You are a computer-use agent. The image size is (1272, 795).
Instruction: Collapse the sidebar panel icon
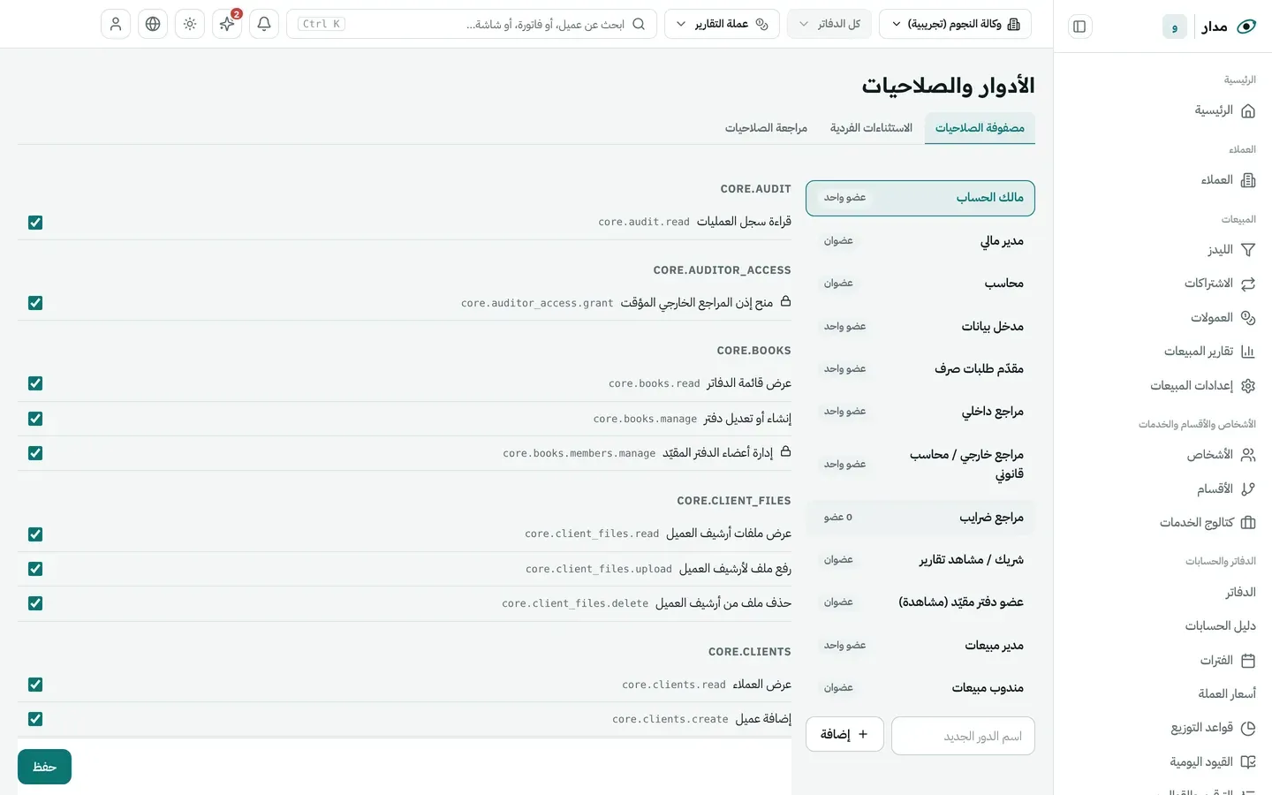(x=1079, y=26)
